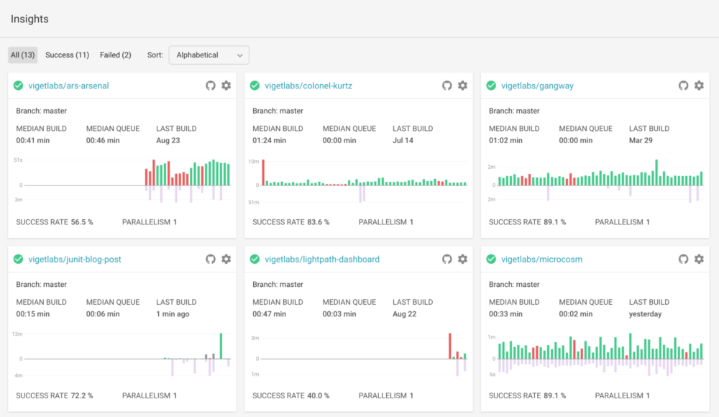The height and width of the screenshot is (417, 719).
Task: Click the yesterday last build value
Action: point(646,314)
